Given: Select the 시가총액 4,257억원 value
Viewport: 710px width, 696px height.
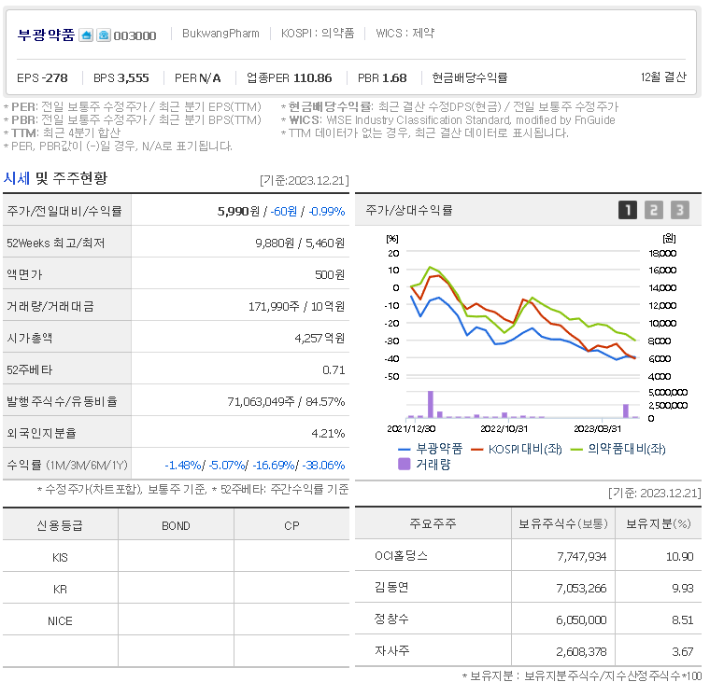Looking at the screenshot, I should tap(319, 339).
